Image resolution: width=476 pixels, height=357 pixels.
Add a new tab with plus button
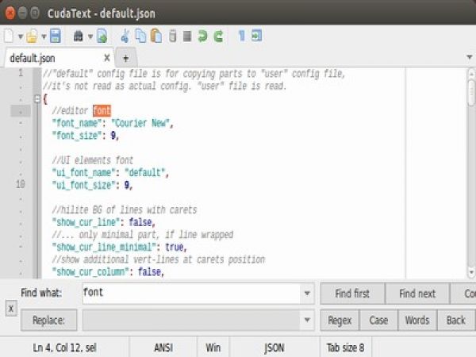click(x=126, y=58)
